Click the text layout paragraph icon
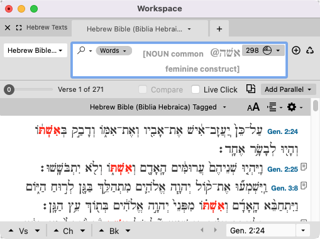Image resolution: width=320 pixels, height=239 pixels. coord(272,107)
